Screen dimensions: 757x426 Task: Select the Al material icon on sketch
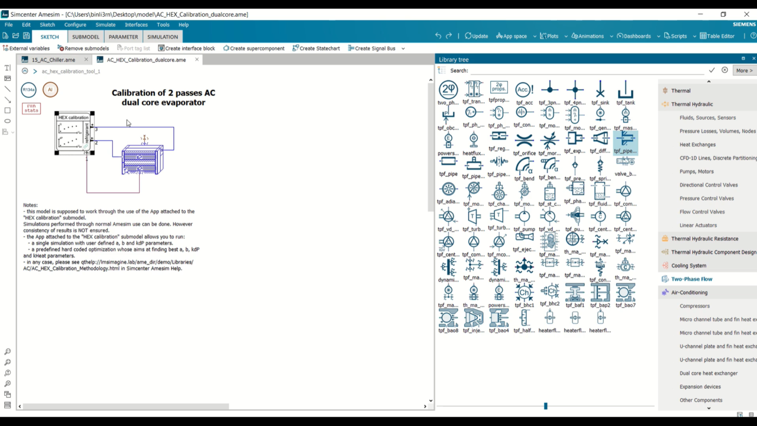pos(50,90)
